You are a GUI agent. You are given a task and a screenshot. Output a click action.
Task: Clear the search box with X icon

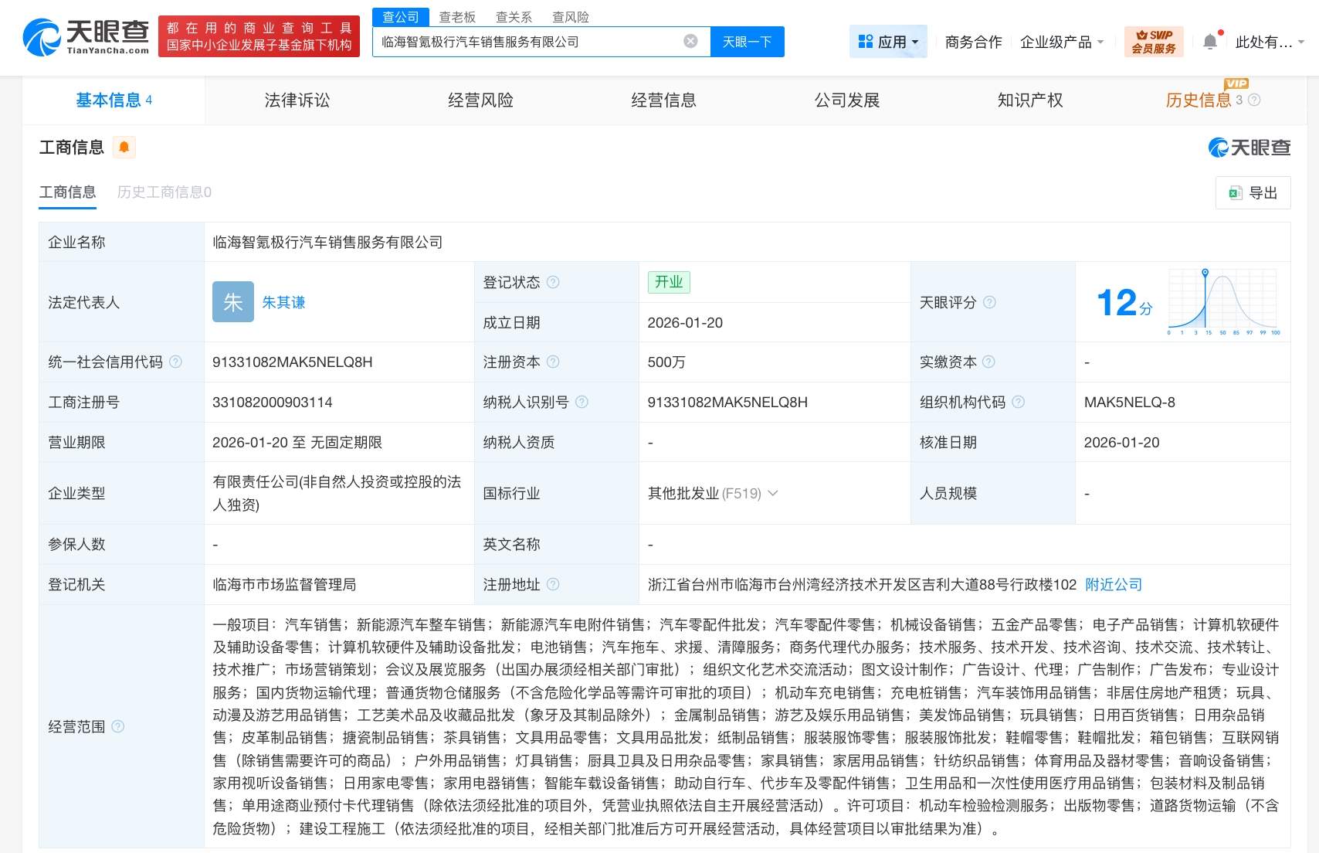point(690,42)
